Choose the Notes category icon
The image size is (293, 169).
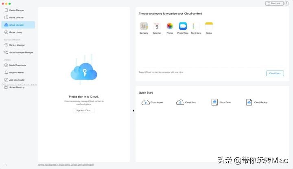click(209, 26)
